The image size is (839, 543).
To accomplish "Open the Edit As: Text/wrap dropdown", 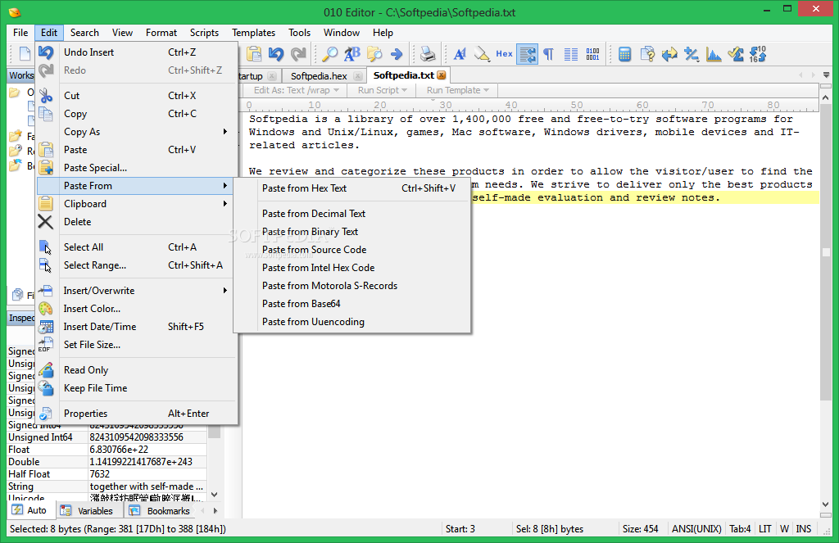I will pos(297,90).
